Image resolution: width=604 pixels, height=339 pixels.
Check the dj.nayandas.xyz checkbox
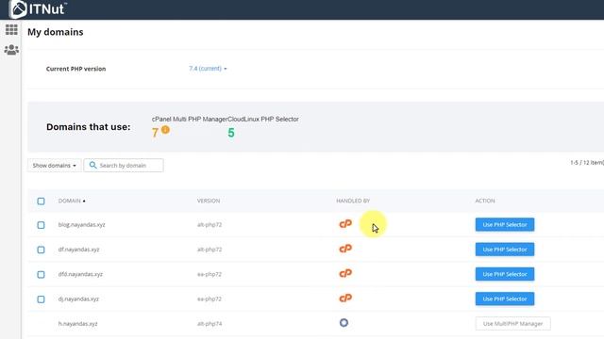tap(41, 299)
